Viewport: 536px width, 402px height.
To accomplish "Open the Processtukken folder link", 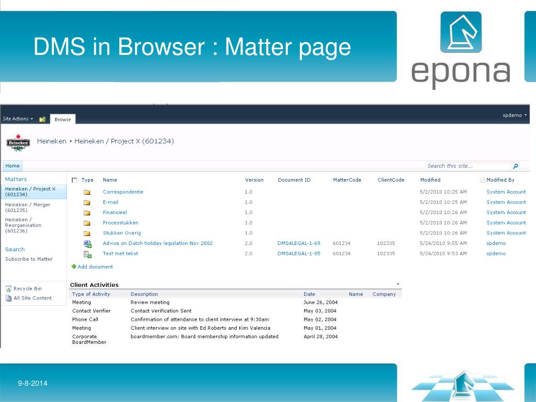I will [x=120, y=222].
